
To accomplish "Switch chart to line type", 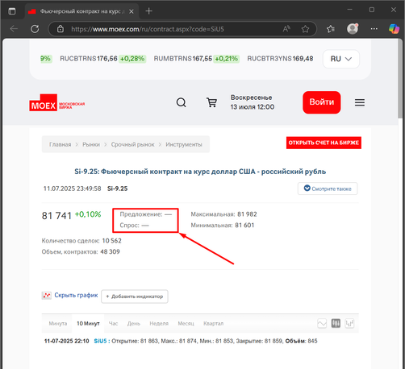I will coord(322,323).
